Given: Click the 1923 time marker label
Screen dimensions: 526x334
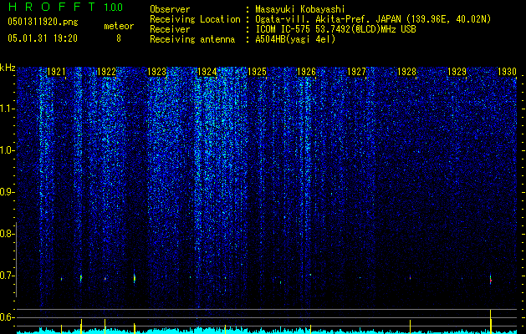Looking at the screenshot, I should [x=156, y=72].
